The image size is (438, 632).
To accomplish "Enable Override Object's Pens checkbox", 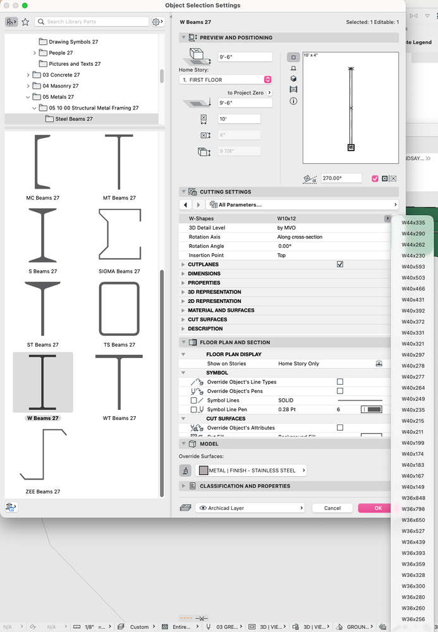I will [x=340, y=391].
